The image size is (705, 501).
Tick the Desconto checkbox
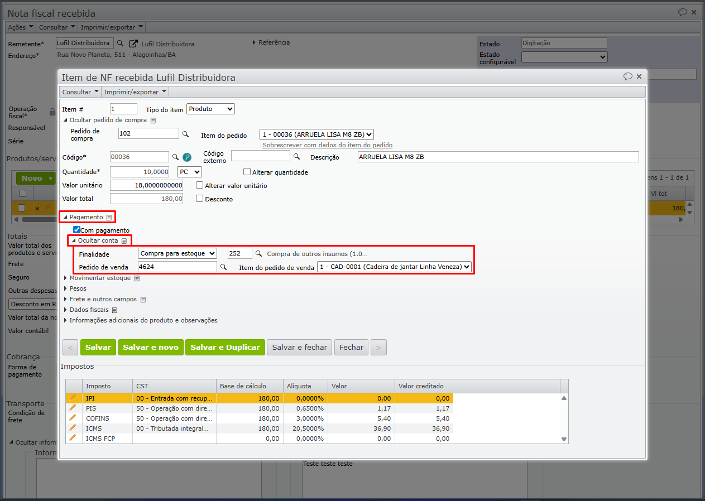tap(200, 199)
